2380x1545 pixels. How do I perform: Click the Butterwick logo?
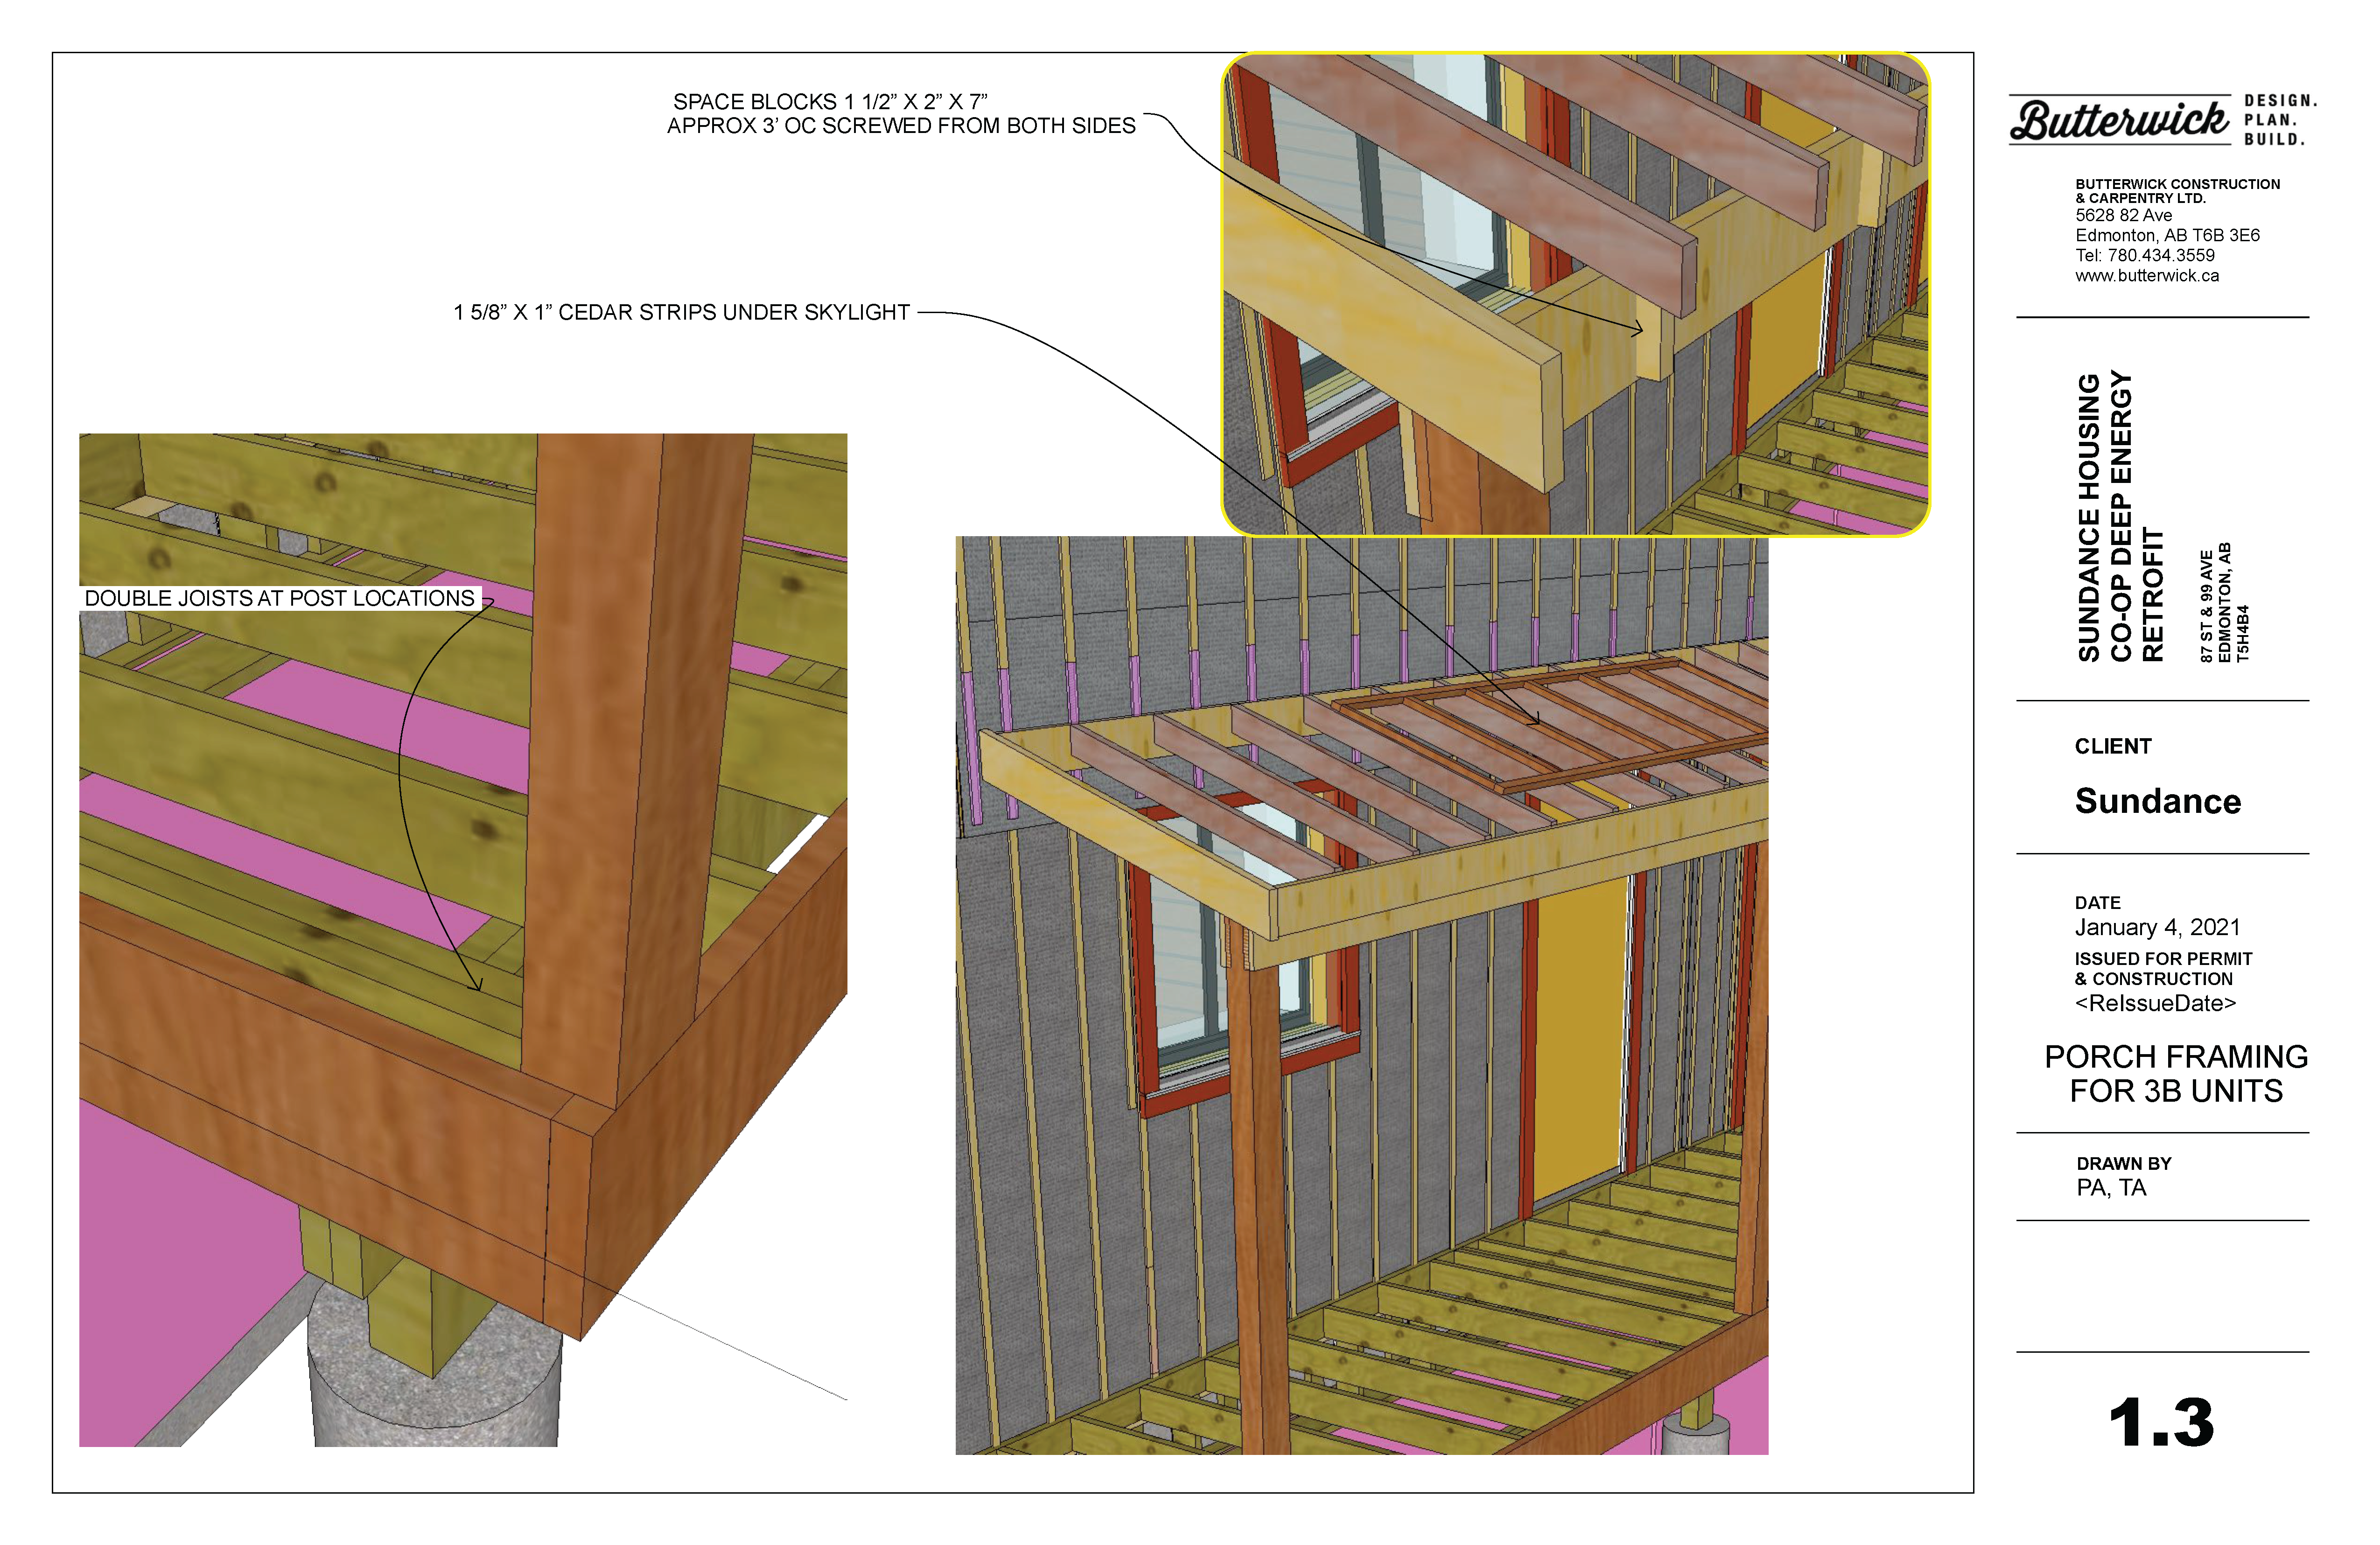pos(2120,120)
